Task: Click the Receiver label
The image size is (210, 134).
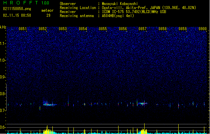Action: [68, 12]
